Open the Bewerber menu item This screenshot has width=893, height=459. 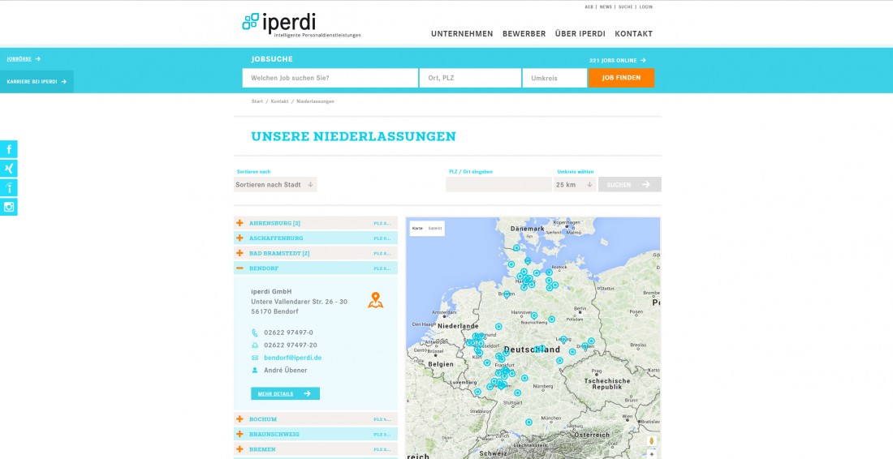click(x=524, y=34)
